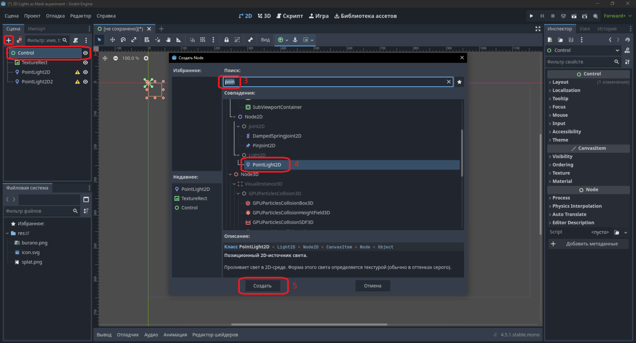This screenshot has height=343, width=636.
Task: Run the project with Play button
Action: [531, 16]
